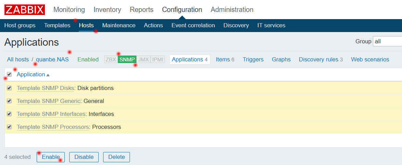This screenshot has height=165, width=402.
Task: Open the Maintenance submenu
Action: click(x=119, y=26)
